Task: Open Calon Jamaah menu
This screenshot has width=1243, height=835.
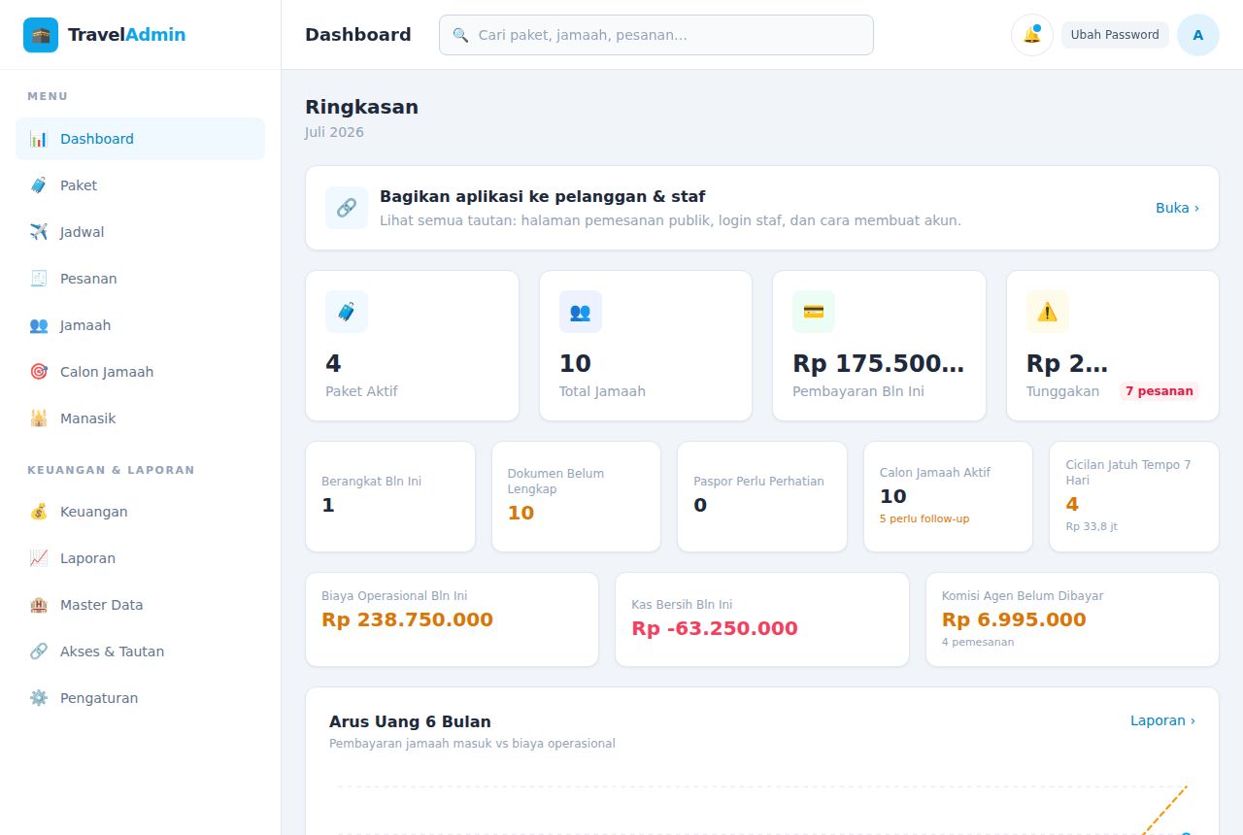Action: pyautogui.click(x=140, y=372)
